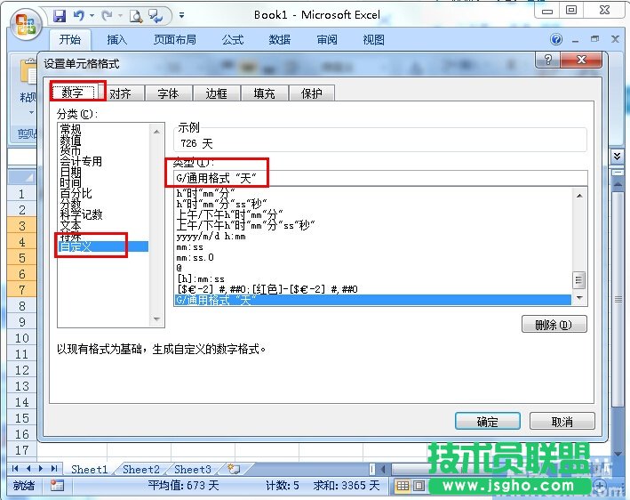Click the macro record icon in status bar
The width and height of the screenshot is (630, 500).
click(x=57, y=486)
